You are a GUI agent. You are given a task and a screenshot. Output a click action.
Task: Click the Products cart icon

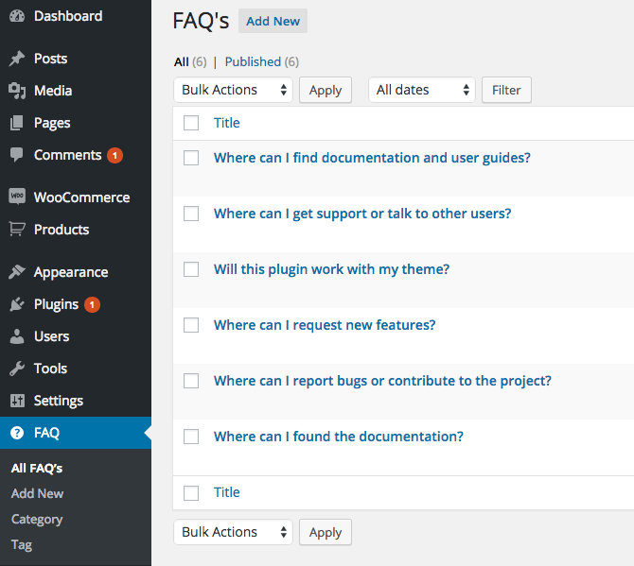[x=17, y=230]
